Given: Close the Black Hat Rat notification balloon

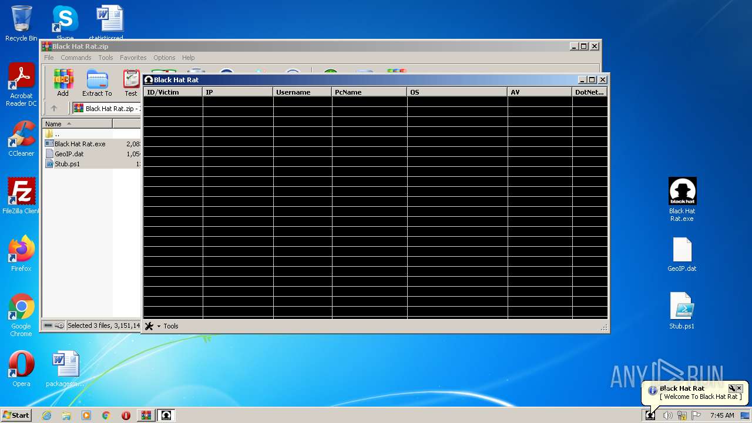Looking at the screenshot, I should [x=739, y=388].
